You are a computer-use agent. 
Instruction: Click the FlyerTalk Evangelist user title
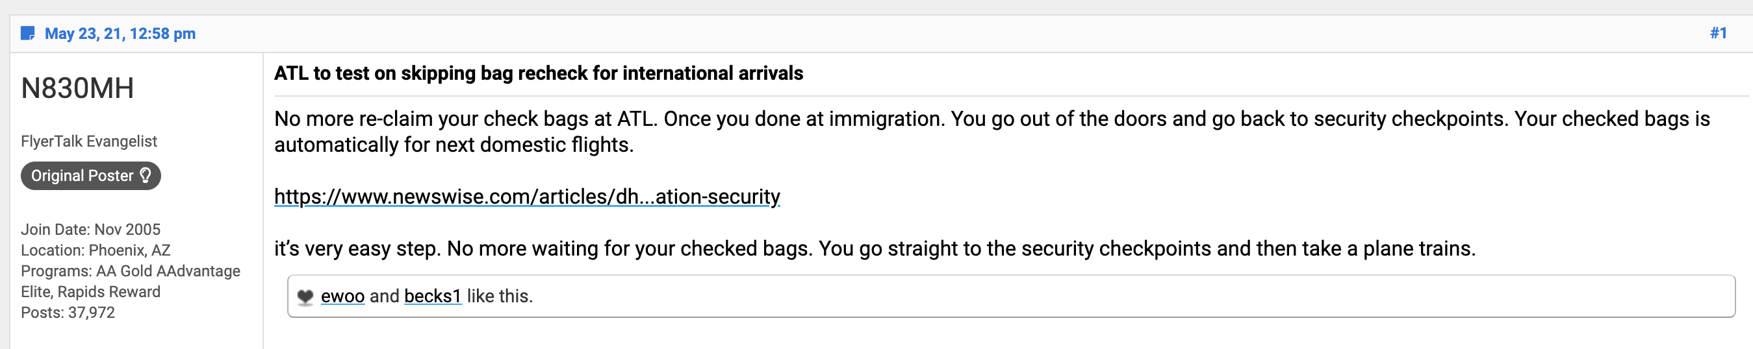point(88,141)
